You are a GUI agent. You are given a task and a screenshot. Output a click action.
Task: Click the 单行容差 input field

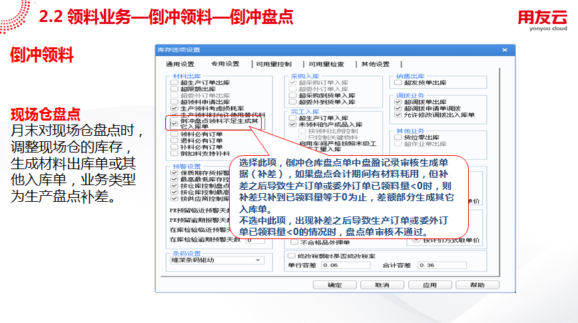pos(346,265)
